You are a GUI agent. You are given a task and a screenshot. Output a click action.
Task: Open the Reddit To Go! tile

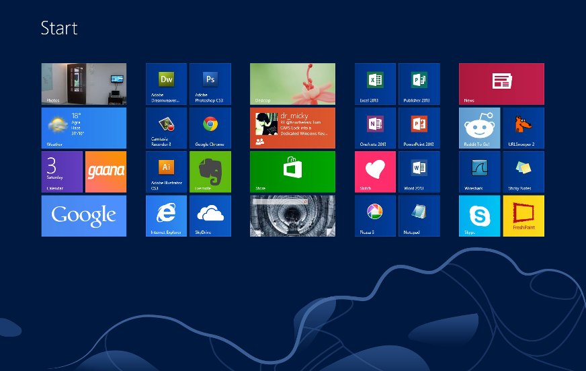480,128
